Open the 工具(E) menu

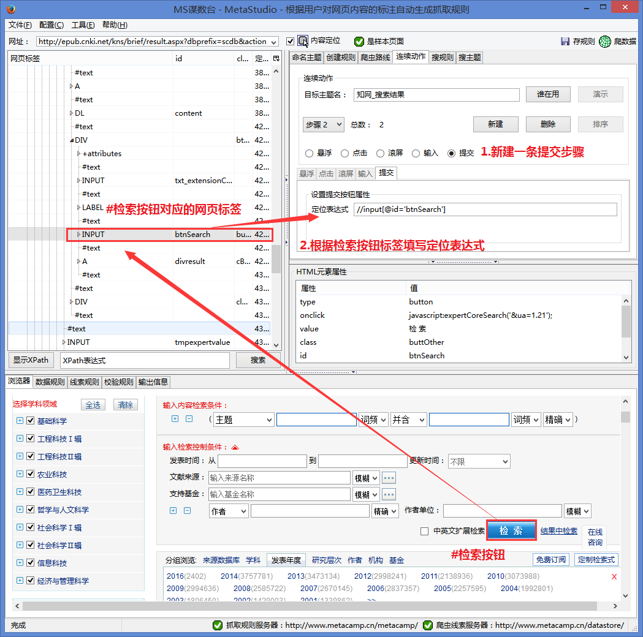click(x=83, y=25)
